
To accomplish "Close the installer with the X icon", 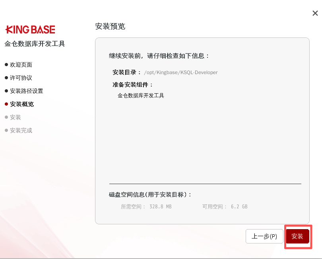I will pos(315,13).
